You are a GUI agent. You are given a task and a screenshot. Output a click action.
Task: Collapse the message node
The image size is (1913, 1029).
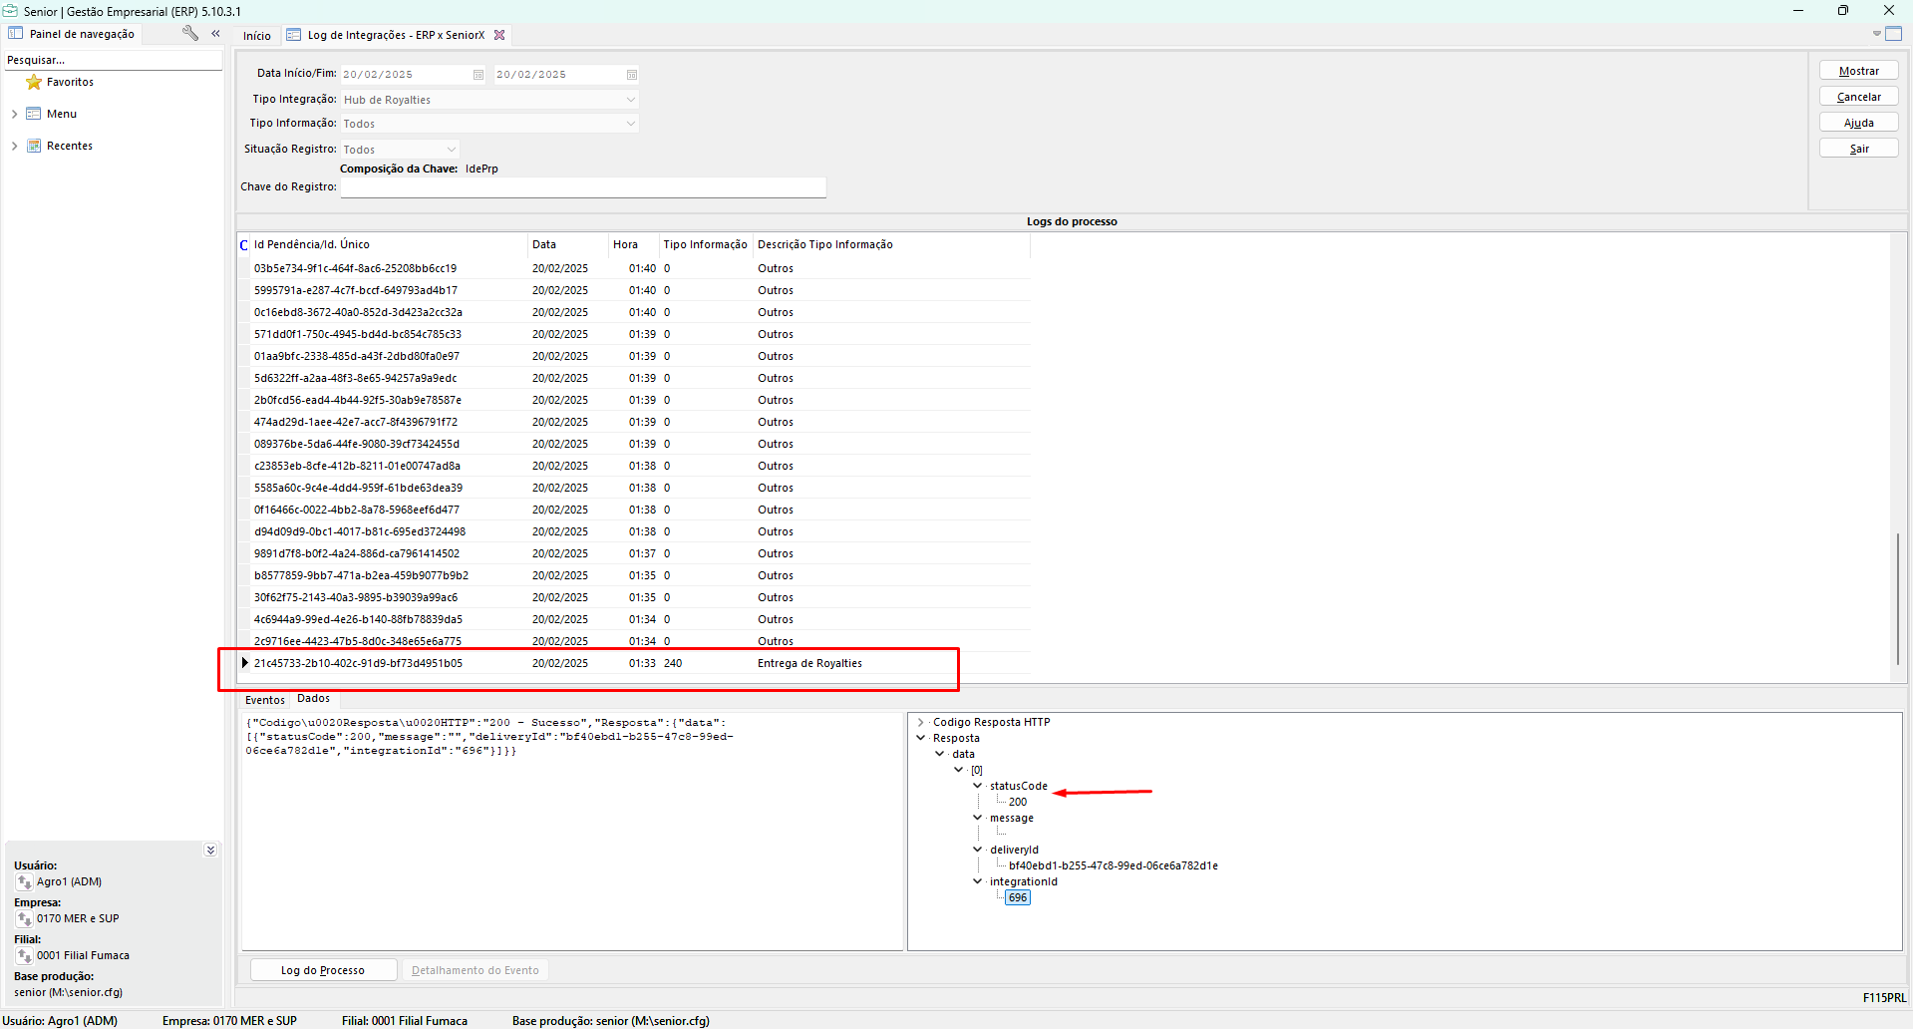(977, 819)
